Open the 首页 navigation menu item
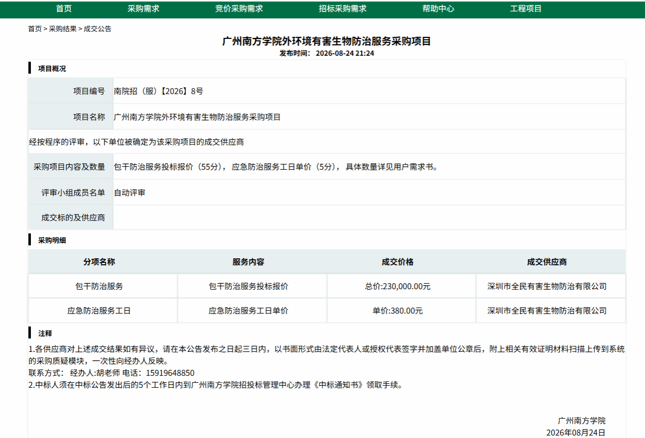This screenshot has width=645, height=438. pyautogui.click(x=64, y=8)
